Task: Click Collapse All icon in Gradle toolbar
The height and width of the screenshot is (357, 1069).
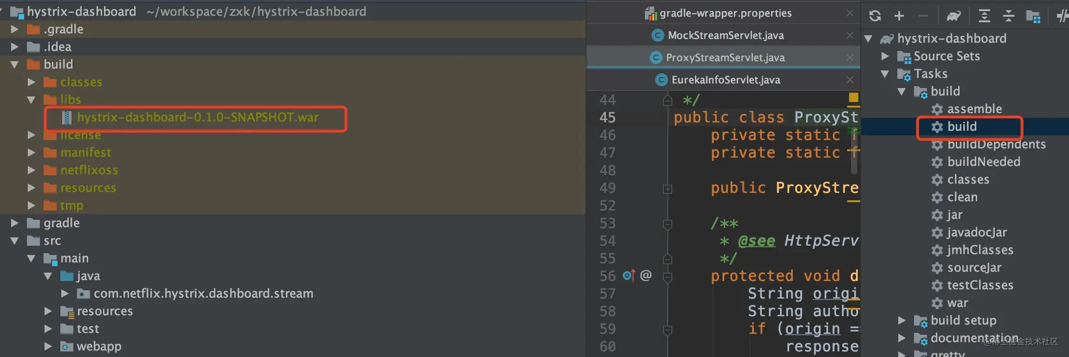Action: [1009, 16]
